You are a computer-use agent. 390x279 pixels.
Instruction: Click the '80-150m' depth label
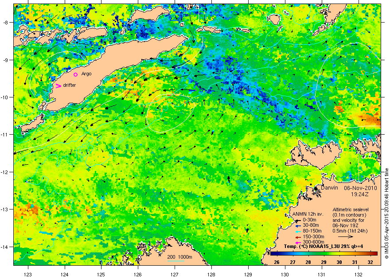click(x=312, y=231)
